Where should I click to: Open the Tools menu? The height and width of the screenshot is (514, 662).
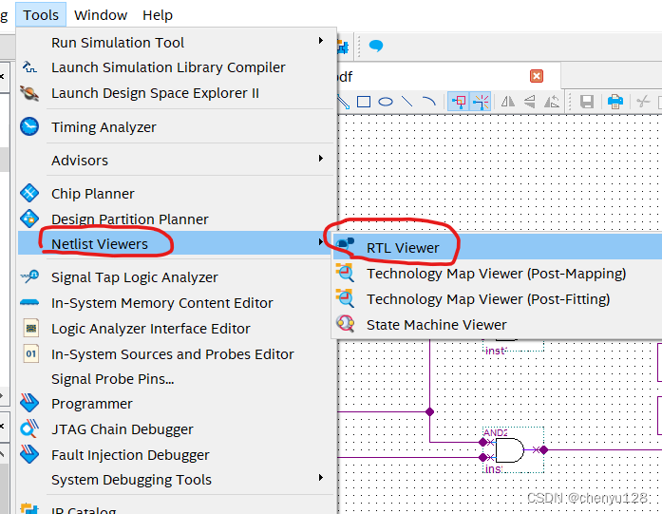41,15
